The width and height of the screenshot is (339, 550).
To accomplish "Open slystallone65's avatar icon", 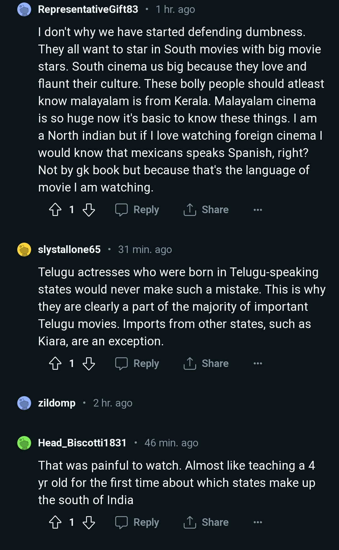I will pyautogui.click(x=24, y=250).
